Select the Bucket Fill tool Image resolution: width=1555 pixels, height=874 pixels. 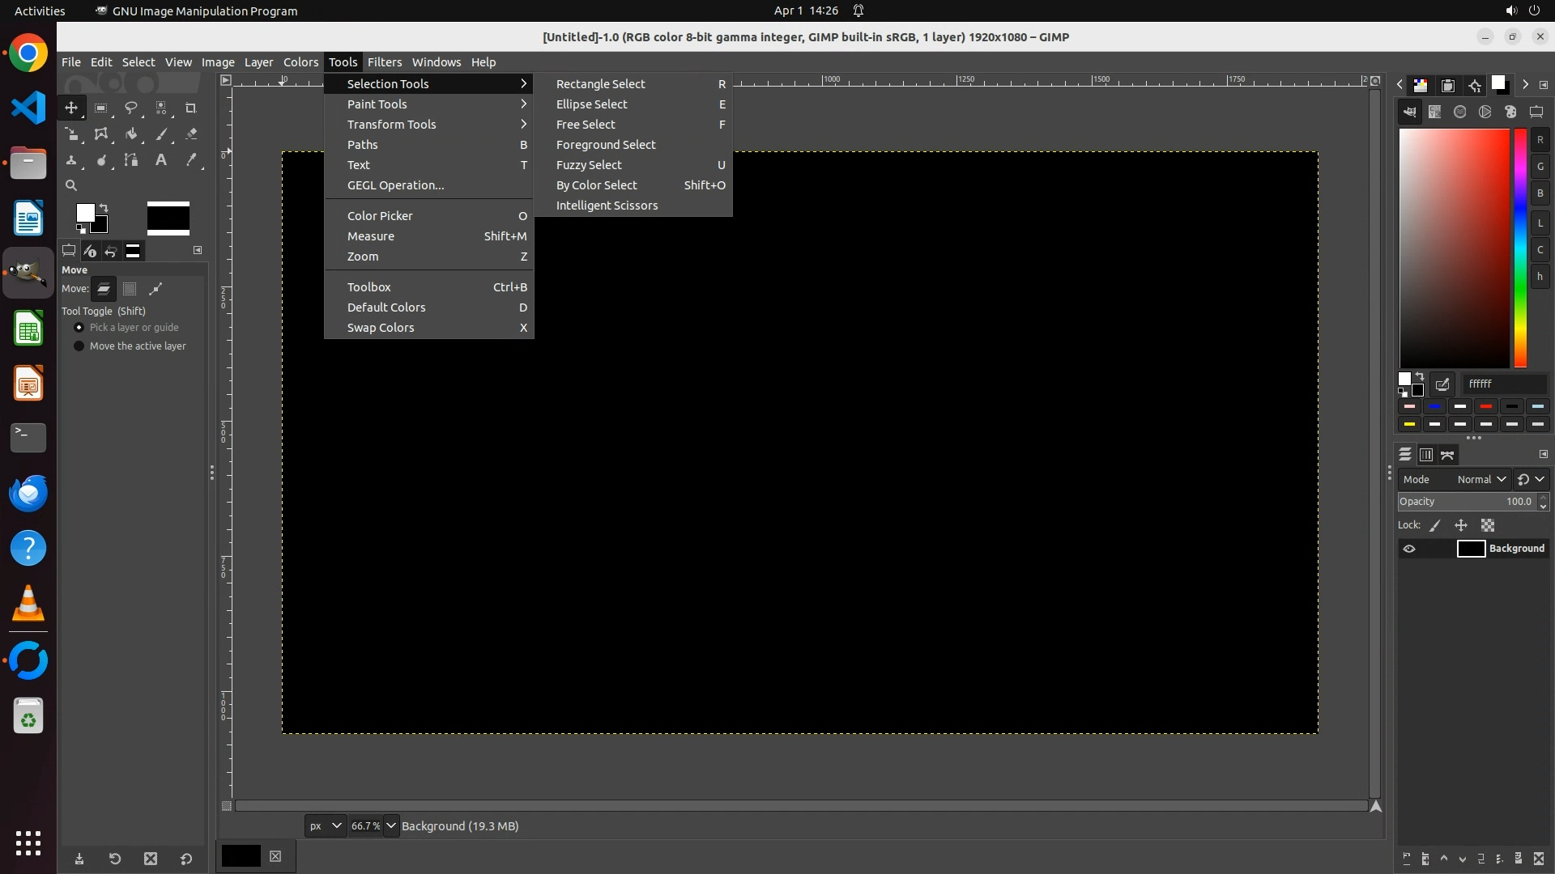[131, 134]
